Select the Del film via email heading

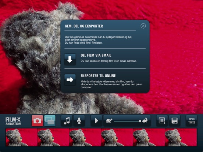click(96, 55)
